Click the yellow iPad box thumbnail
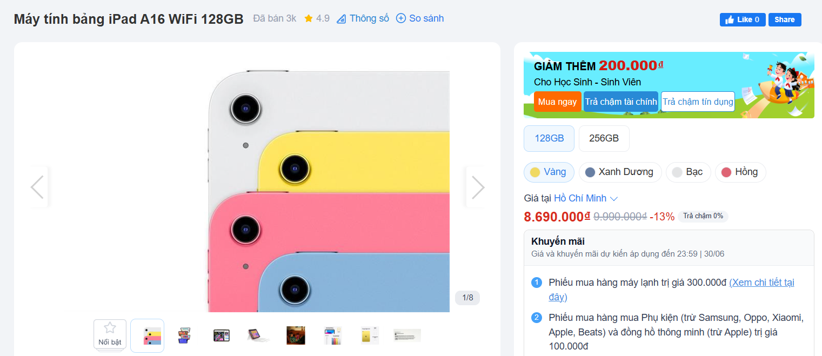This screenshot has height=356, width=822. [x=370, y=335]
